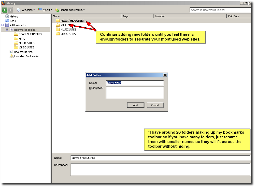Select Bookmarks Toolbar in the sidebar

[x=25, y=30]
